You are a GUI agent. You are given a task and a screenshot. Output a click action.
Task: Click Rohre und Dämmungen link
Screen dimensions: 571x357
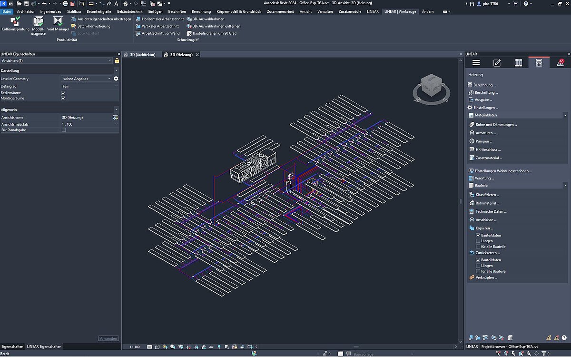496,125
